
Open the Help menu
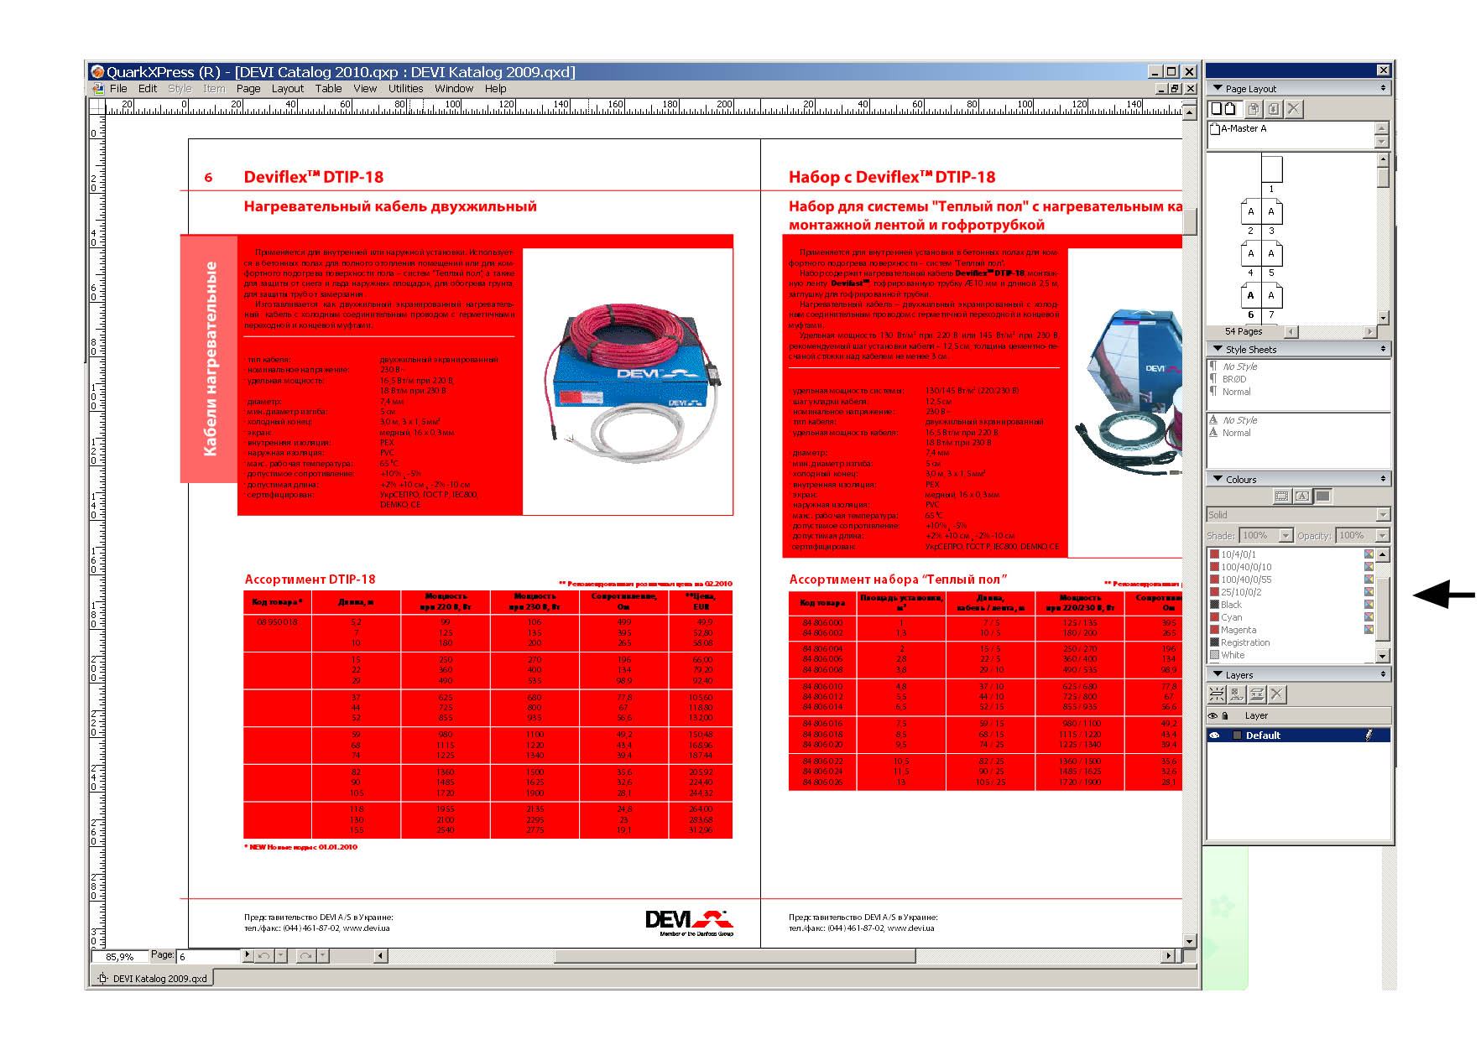495,88
